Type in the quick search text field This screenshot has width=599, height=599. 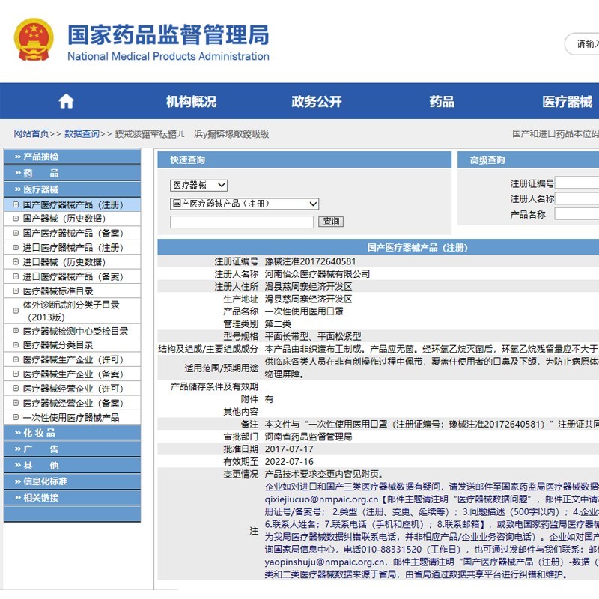pyautogui.click(x=241, y=222)
